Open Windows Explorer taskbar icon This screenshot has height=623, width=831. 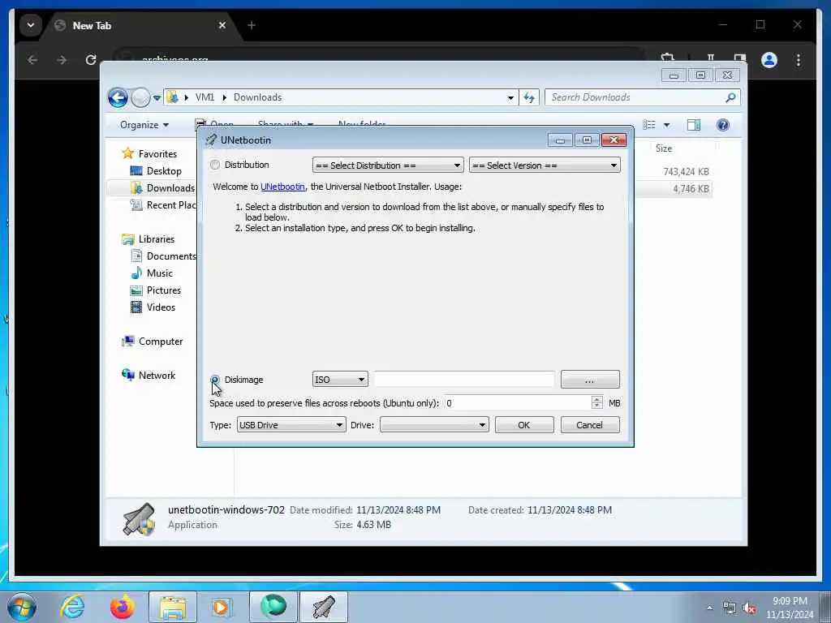point(173,607)
